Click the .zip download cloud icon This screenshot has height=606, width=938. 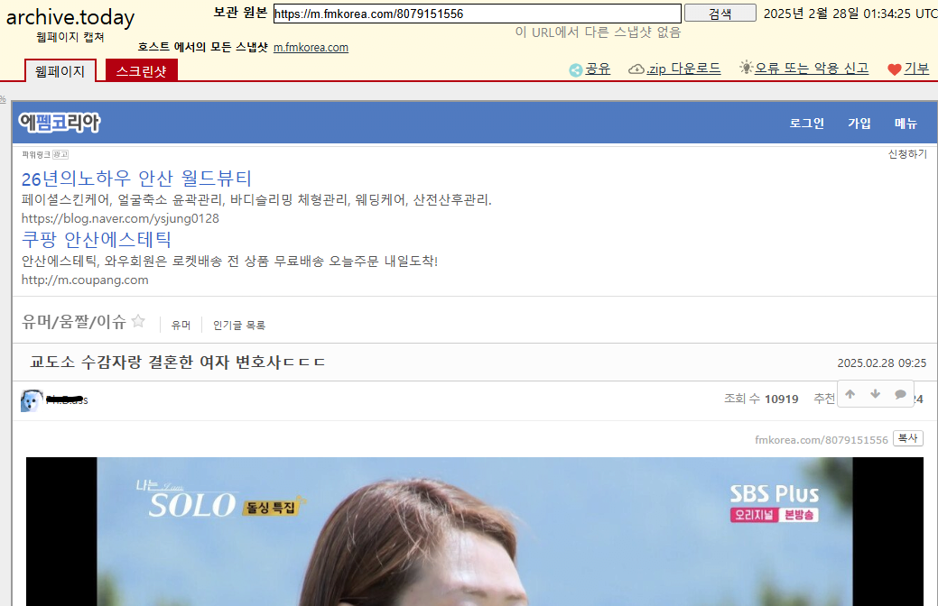tap(636, 69)
